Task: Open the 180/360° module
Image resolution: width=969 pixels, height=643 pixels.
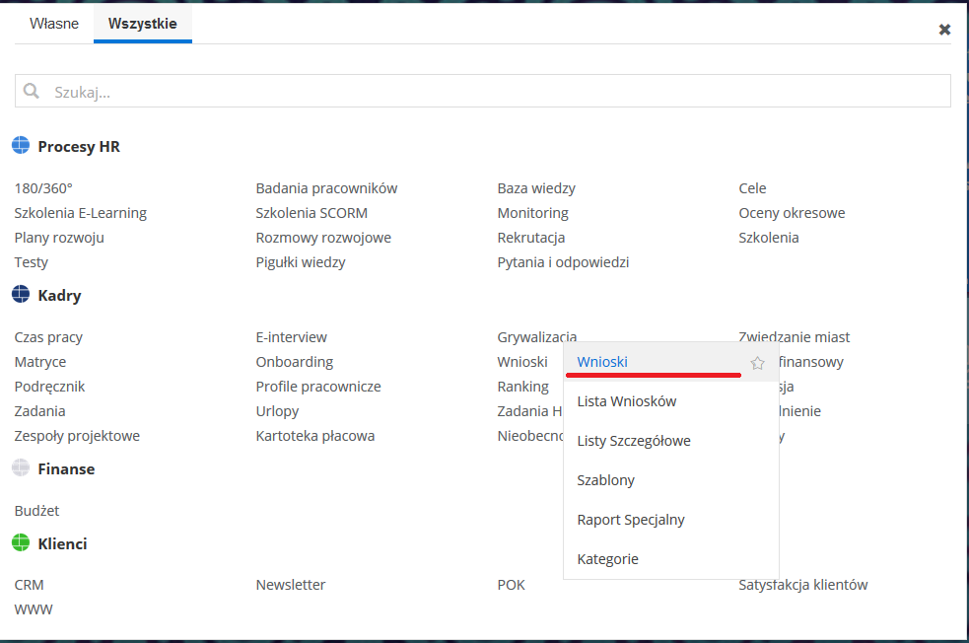Action: 43,188
